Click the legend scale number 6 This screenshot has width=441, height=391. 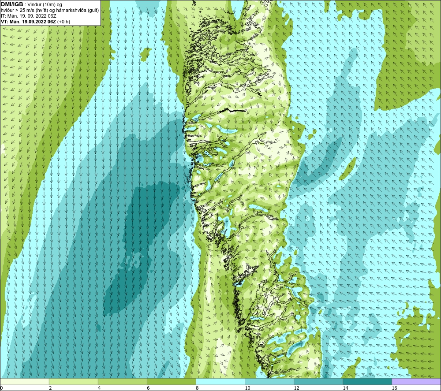tap(148, 388)
